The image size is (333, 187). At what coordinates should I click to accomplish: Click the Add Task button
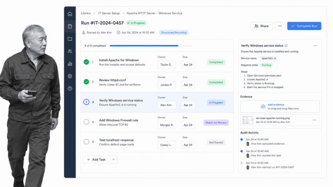pyautogui.click(x=96, y=159)
